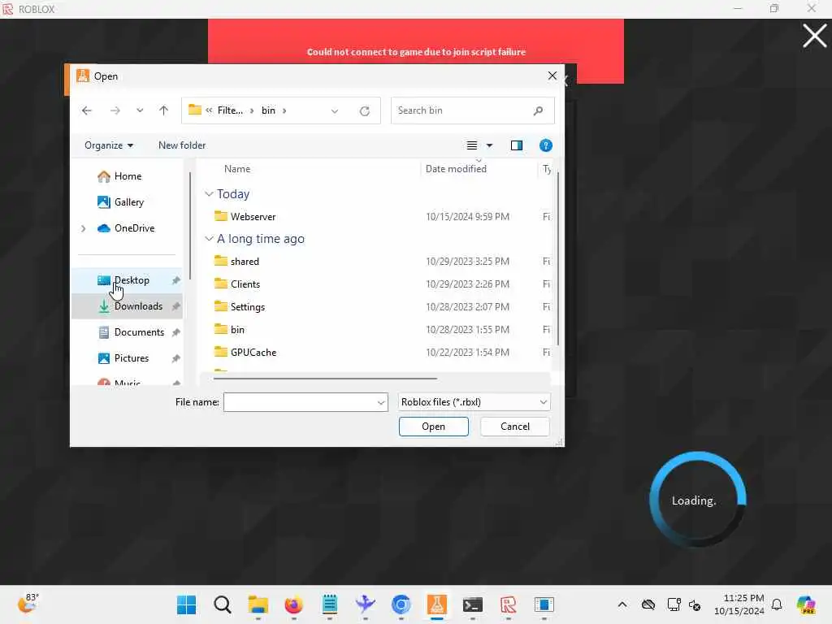Select Pictures in navigation pane

point(128,358)
